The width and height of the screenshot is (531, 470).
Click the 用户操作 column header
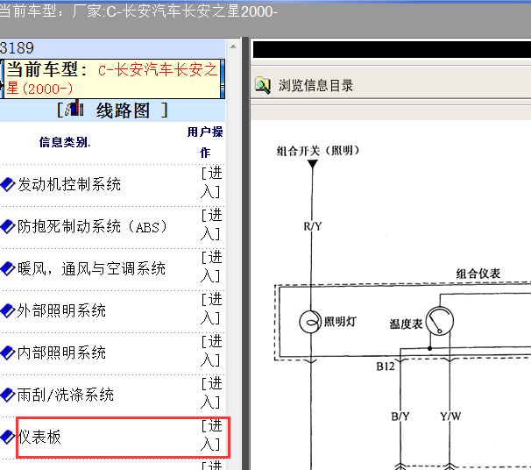(205, 142)
